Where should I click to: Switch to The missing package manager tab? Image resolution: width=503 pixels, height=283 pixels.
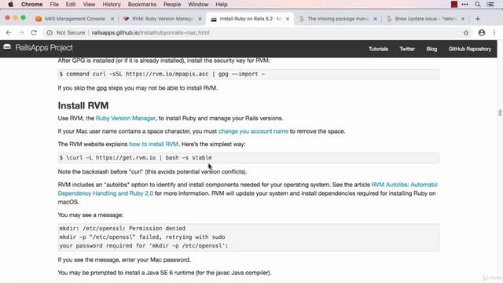tap(337, 19)
